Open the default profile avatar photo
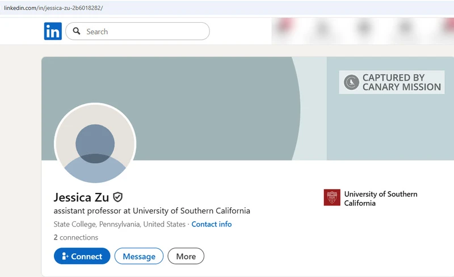This screenshot has width=454, height=277. point(95,144)
